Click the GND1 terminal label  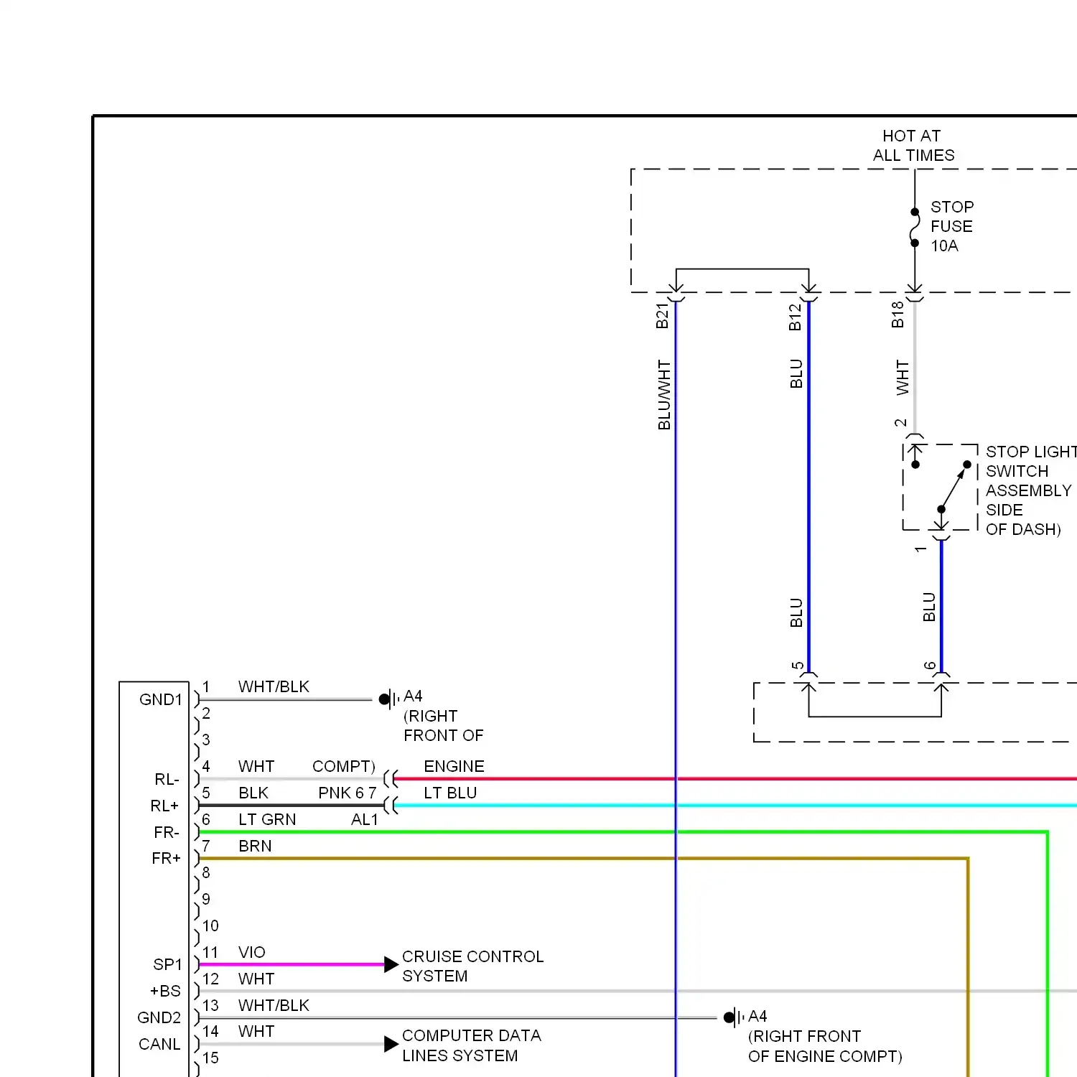pos(161,699)
